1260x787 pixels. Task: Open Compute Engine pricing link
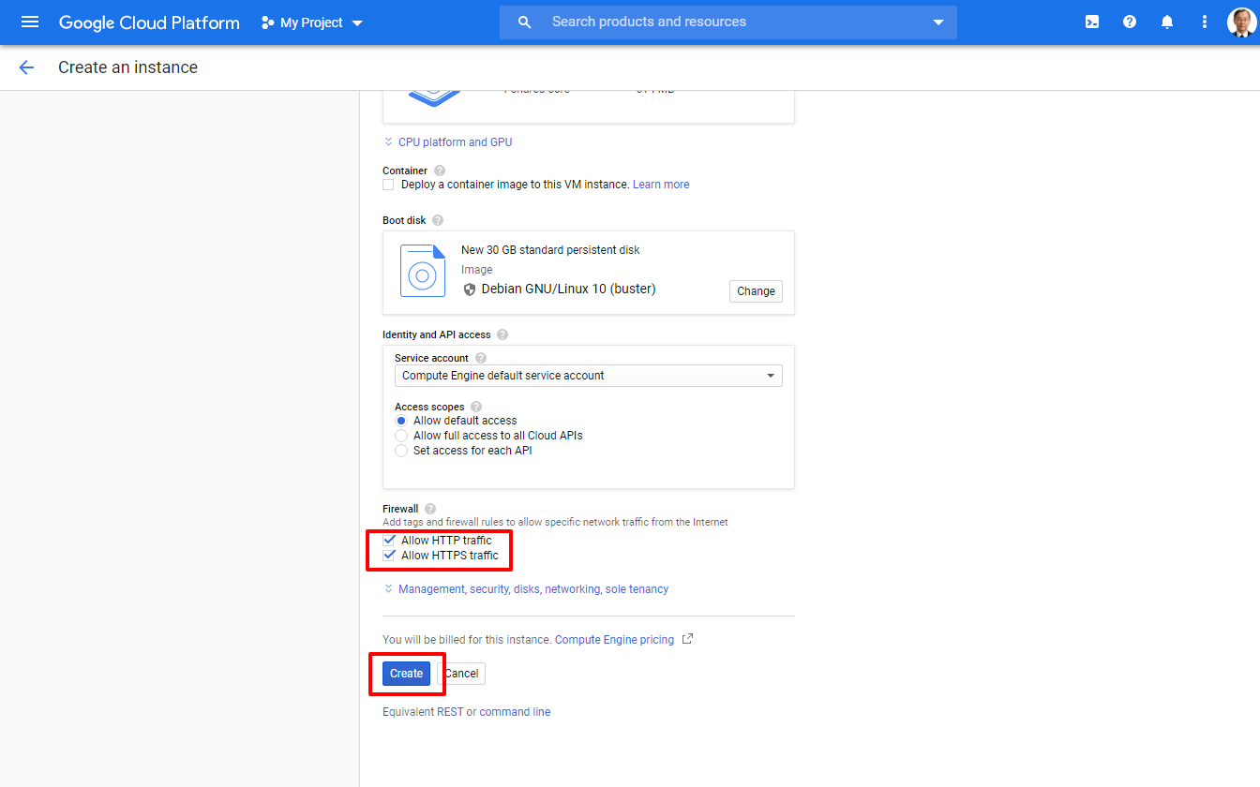[x=614, y=640]
